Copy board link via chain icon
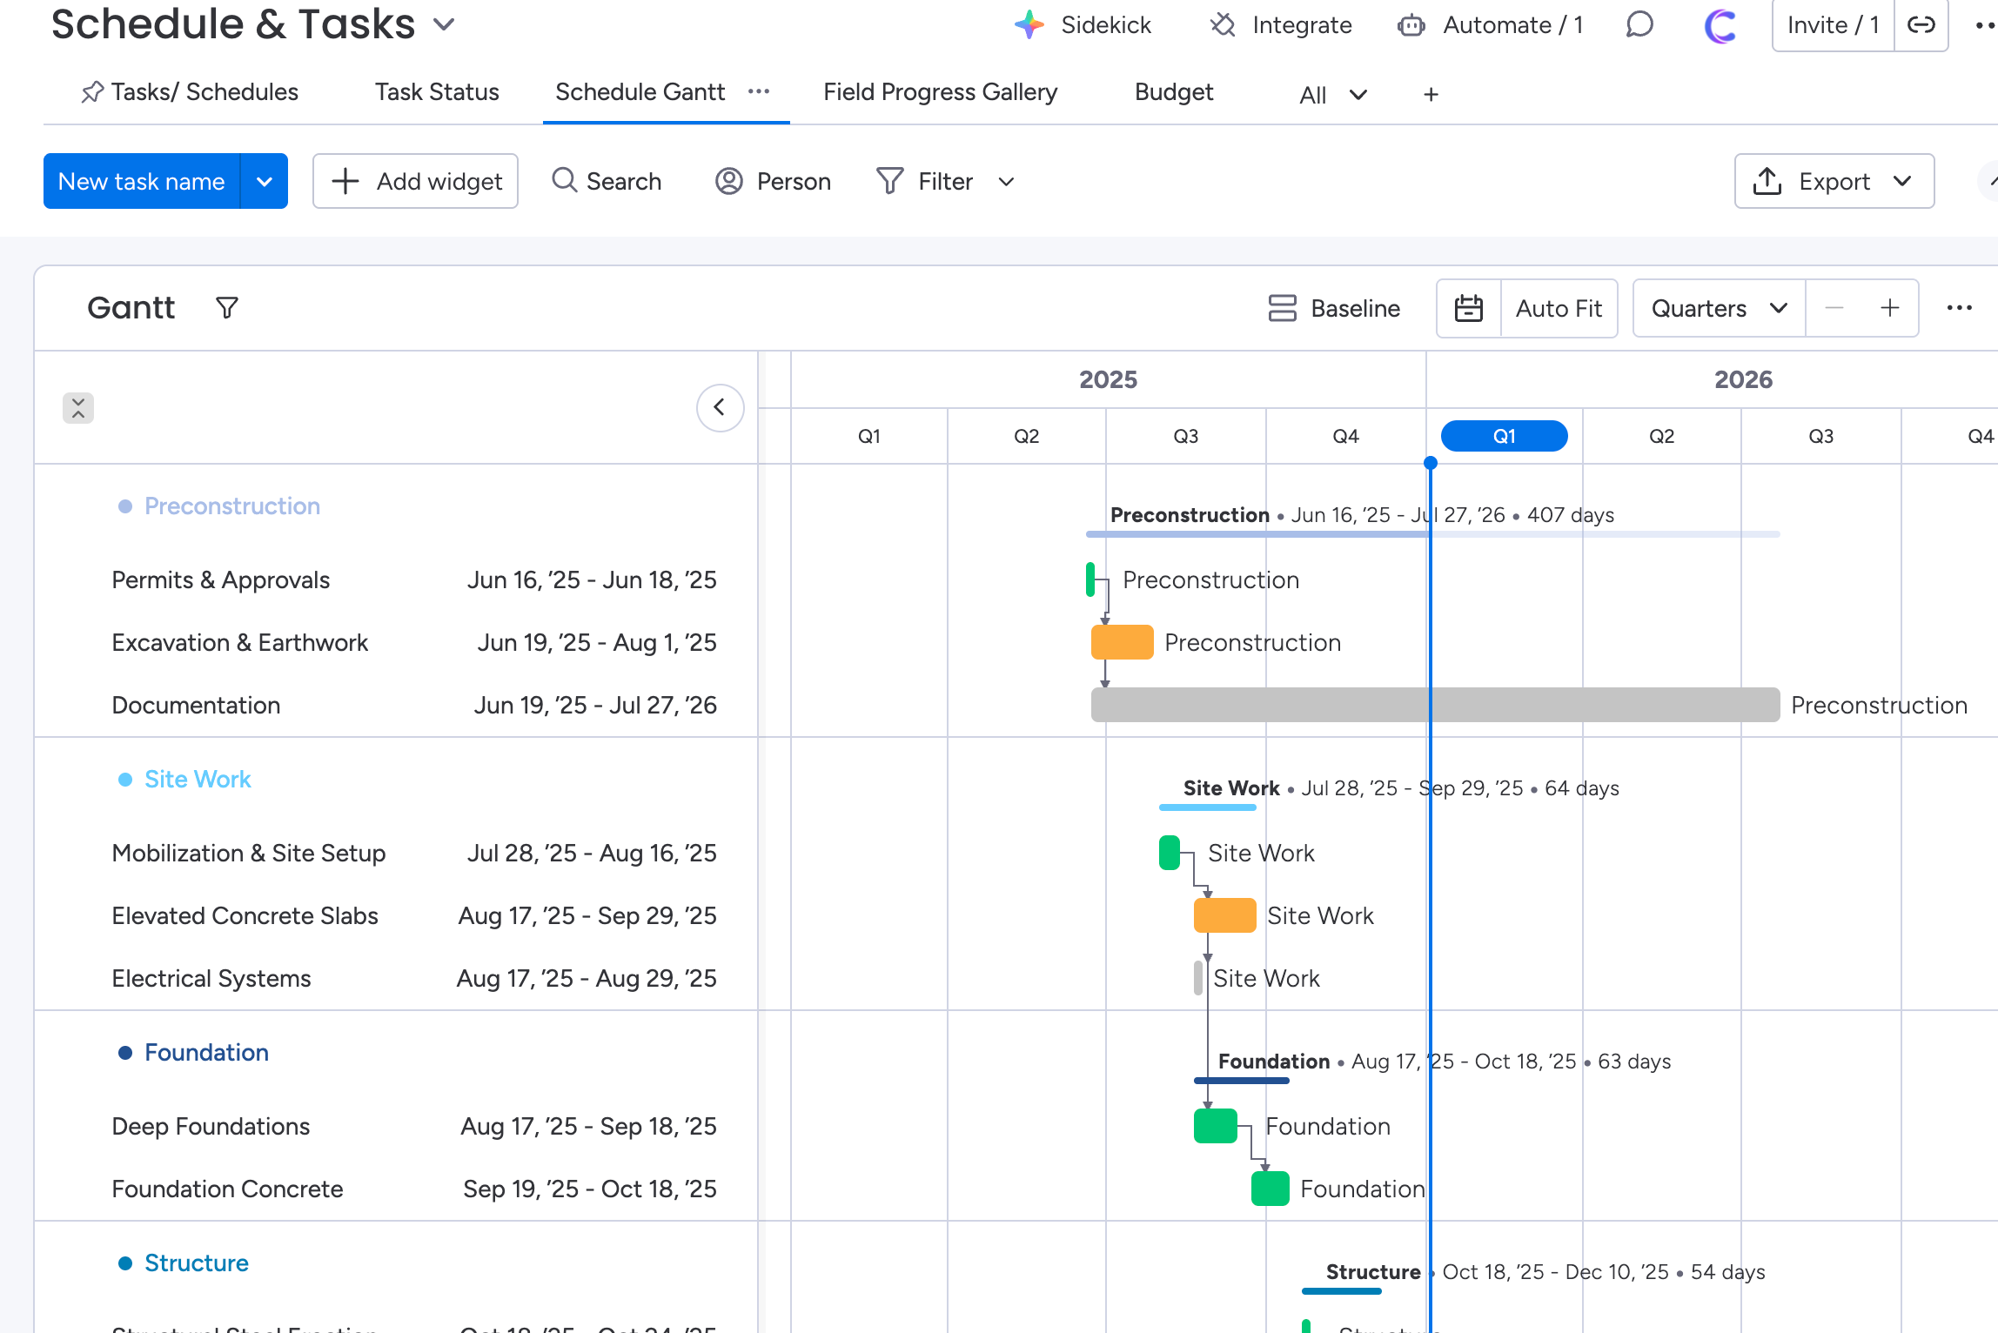The width and height of the screenshot is (1998, 1333). pyautogui.click(x=1921, y=25)
